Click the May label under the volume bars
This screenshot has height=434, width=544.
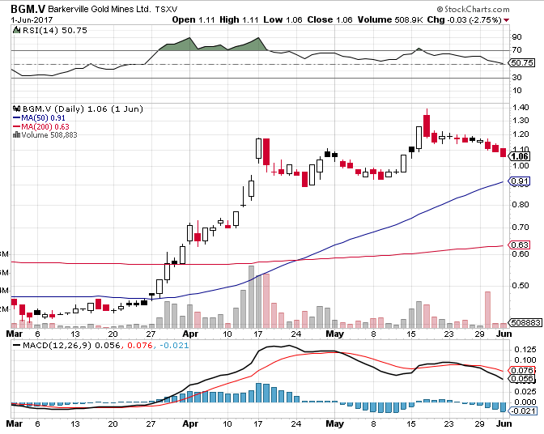(335, 334)
